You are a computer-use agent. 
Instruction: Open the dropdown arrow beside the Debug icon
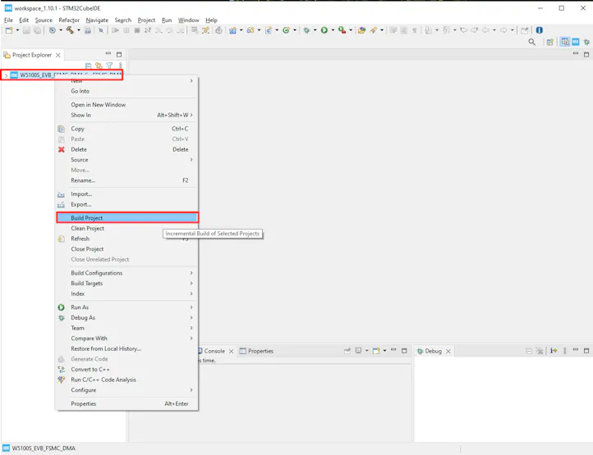point(315,30)
